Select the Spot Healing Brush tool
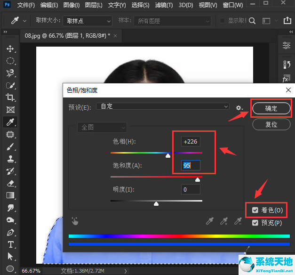Screen dimensions: 295x275 (x=10, y=134)
